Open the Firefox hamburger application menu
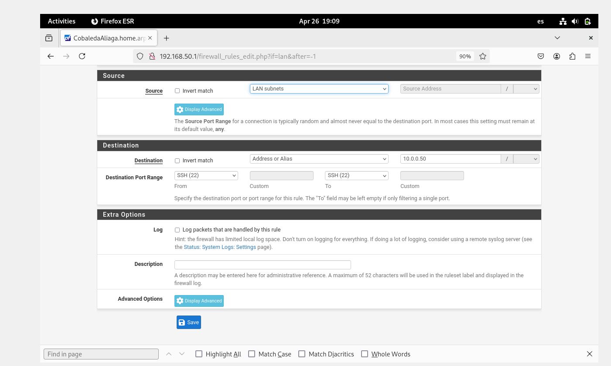611x366 pixels. tap(588, 56)
